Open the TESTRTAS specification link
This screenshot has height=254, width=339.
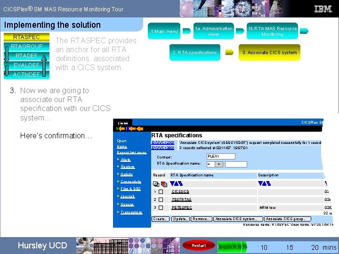(x=182, y=199)
